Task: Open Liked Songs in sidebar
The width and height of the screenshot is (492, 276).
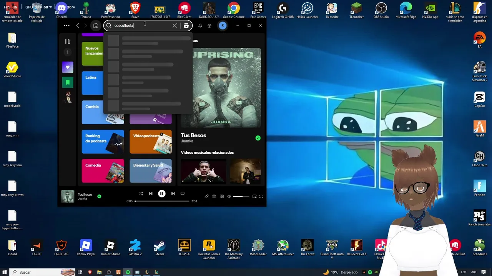Action: coord(68,67)
